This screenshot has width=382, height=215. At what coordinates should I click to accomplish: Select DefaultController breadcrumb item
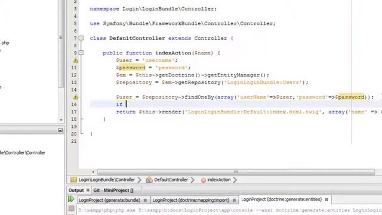coord(171,180)
